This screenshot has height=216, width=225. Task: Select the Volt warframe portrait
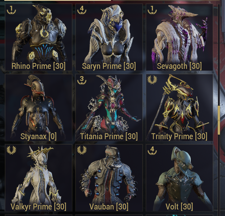(x=179, y=178)
